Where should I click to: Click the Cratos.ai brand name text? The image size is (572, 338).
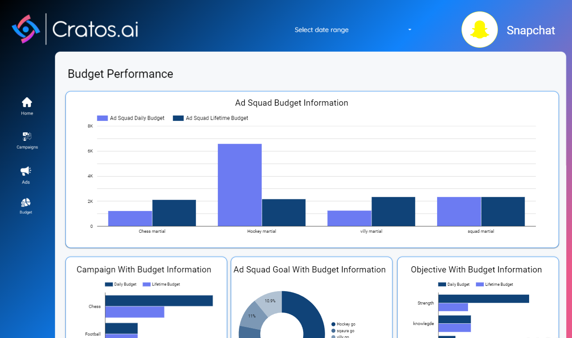(95, 29)
